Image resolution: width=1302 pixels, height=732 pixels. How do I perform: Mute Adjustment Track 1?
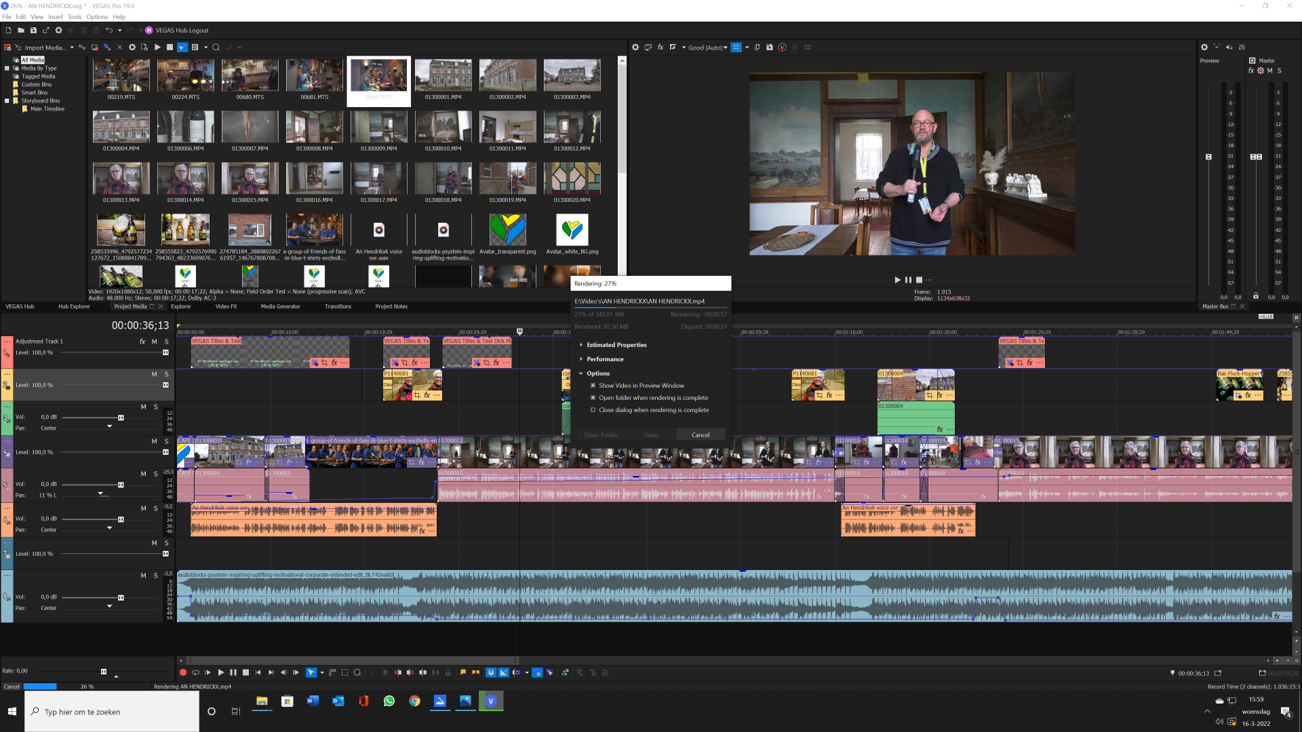pyautogui.click(x=154, y=342)
